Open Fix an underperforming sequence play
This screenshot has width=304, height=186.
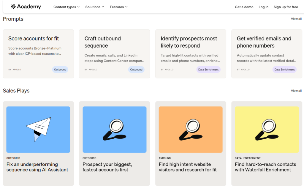point(37,167)
